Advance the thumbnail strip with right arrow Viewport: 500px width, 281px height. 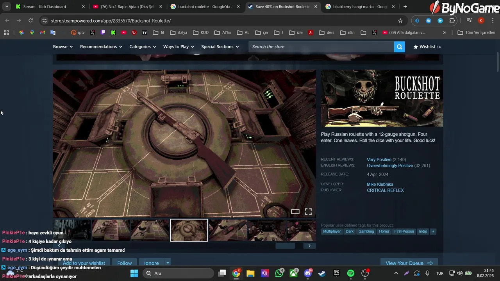tap(309, 246)
